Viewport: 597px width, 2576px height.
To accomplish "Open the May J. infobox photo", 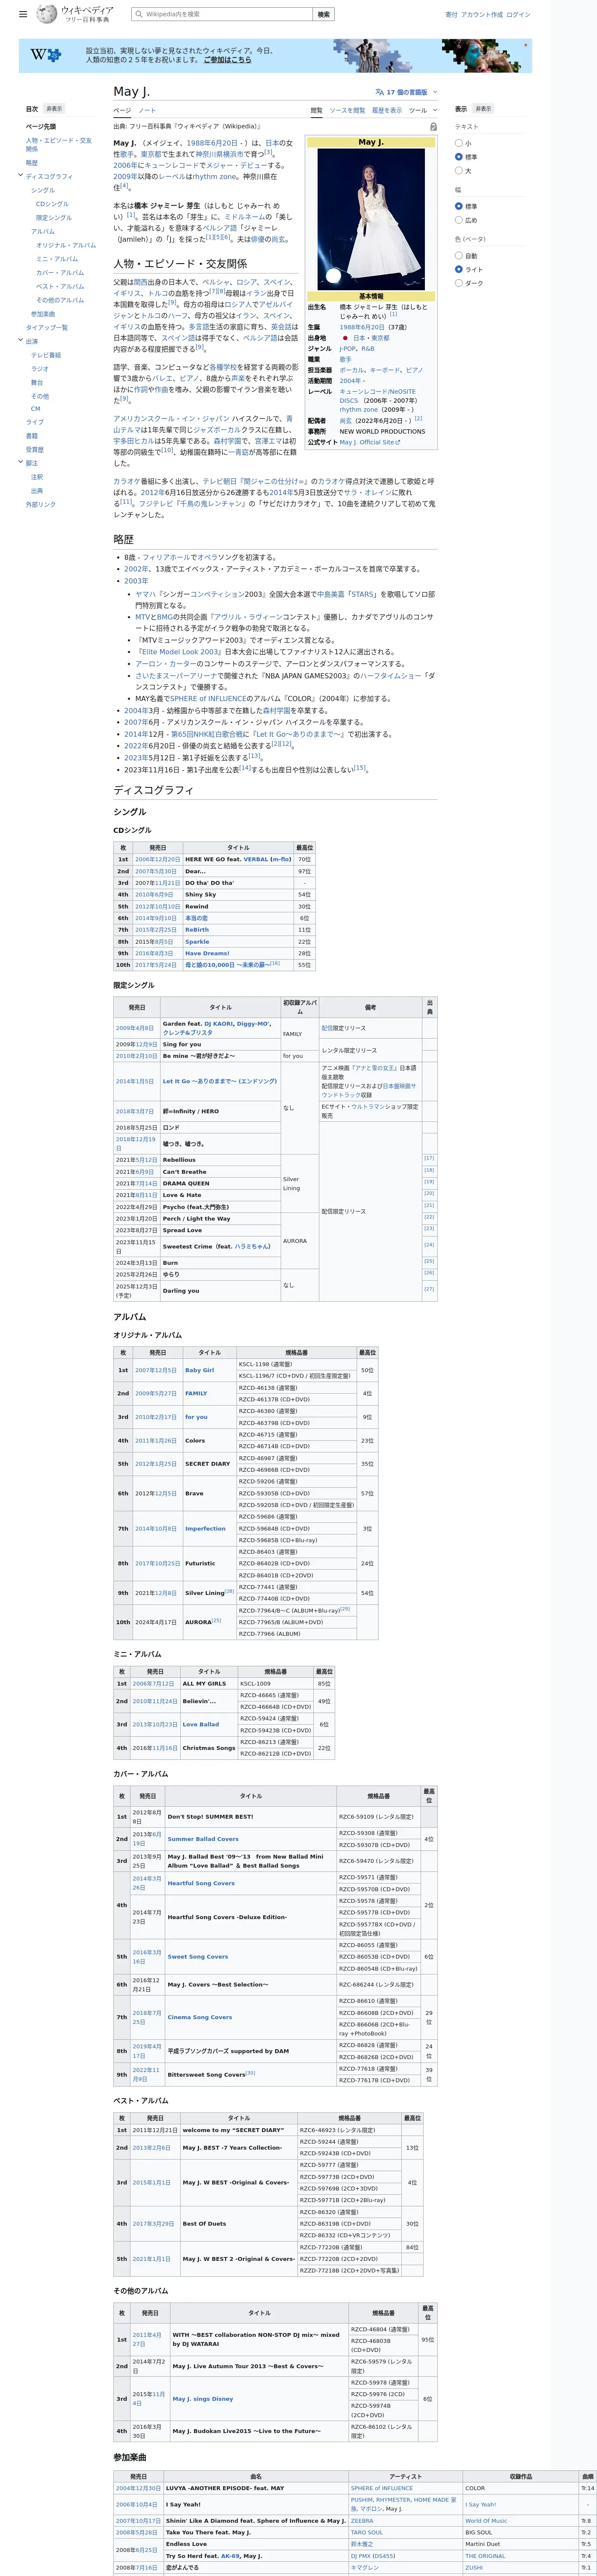I will 371,218.
